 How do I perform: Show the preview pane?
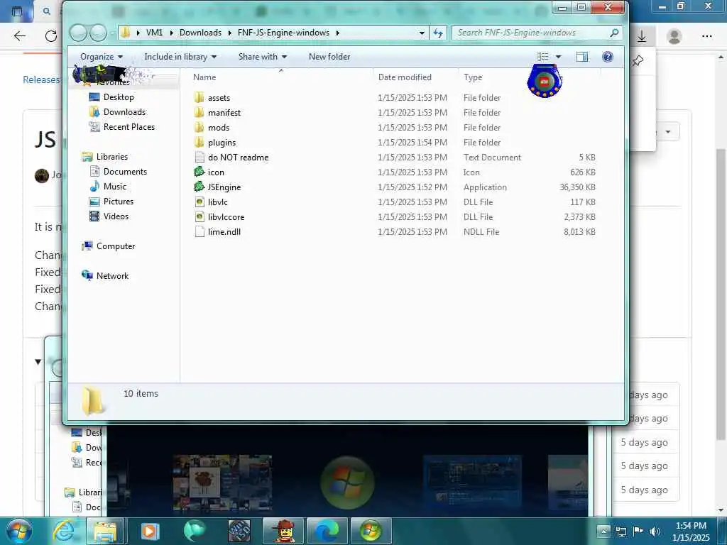coord(582,57)
